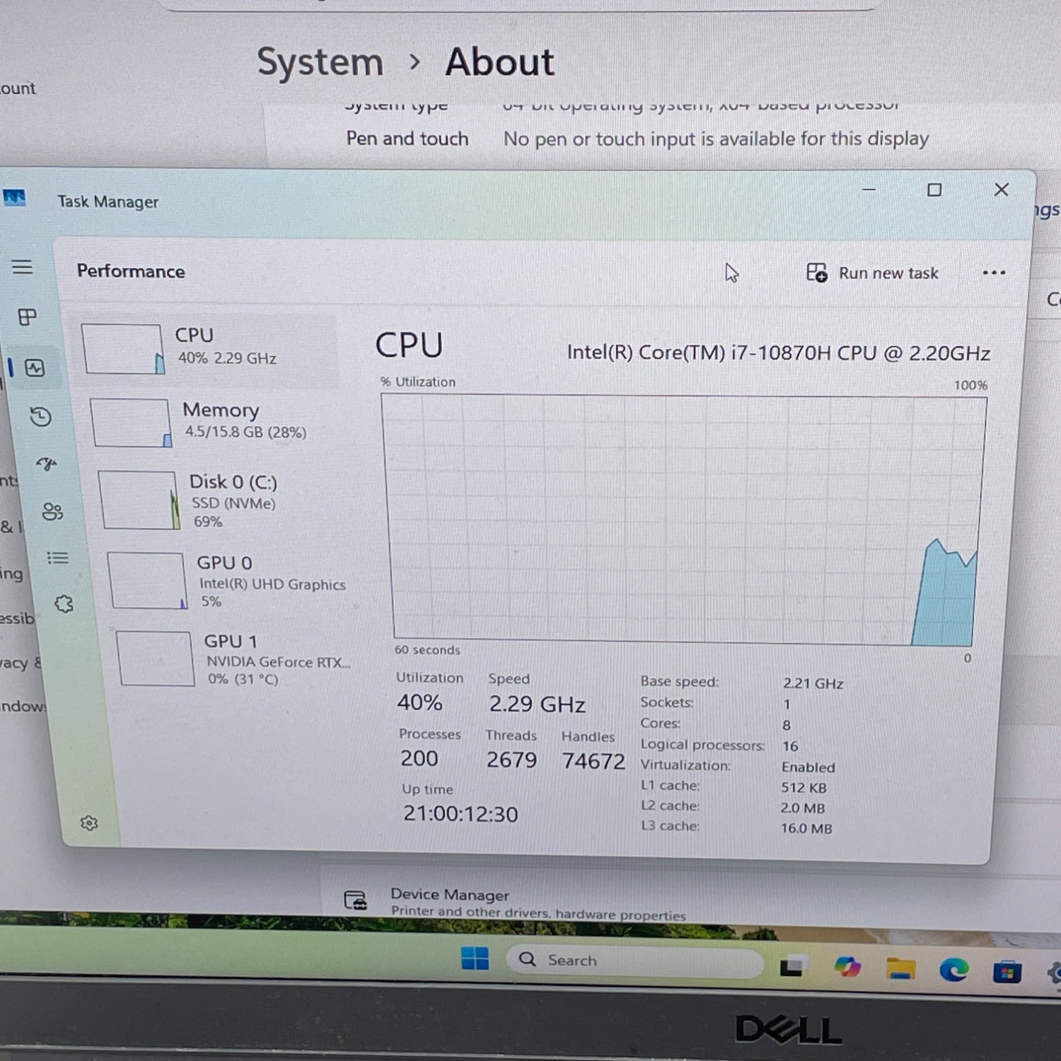Select Disk 0 (C:) performance entry

coord(226,500)
